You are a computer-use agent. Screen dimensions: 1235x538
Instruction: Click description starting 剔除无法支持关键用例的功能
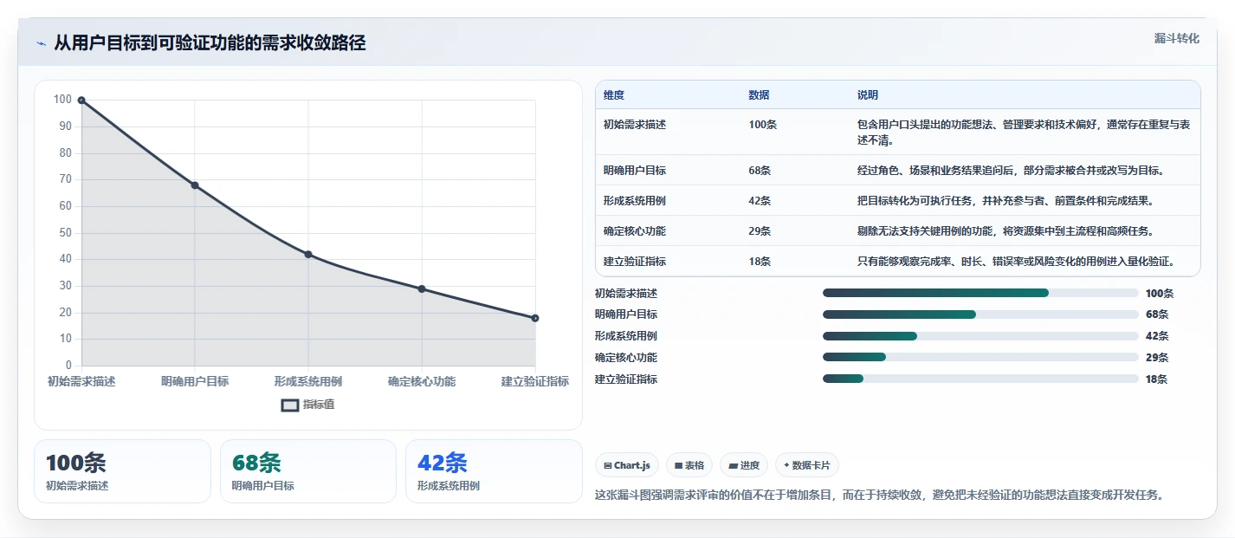click(1005, 231)
